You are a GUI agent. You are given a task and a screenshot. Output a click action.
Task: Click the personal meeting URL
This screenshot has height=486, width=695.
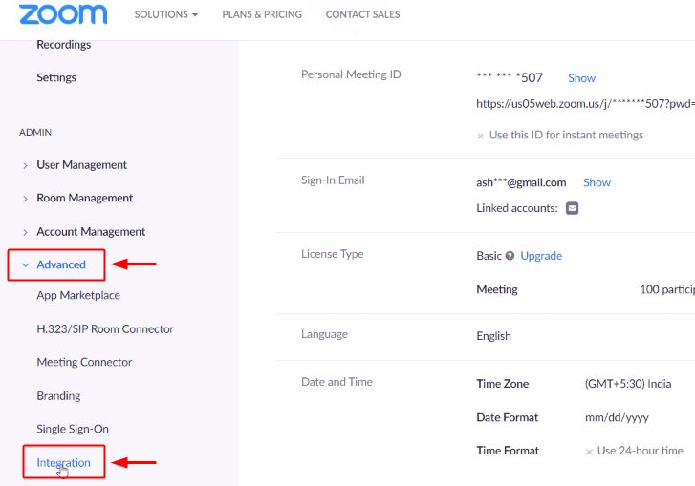585,103
